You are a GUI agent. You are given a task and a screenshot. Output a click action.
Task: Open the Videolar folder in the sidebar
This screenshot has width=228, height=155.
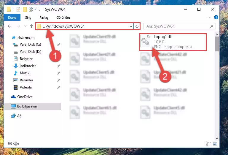pos(23,87)
